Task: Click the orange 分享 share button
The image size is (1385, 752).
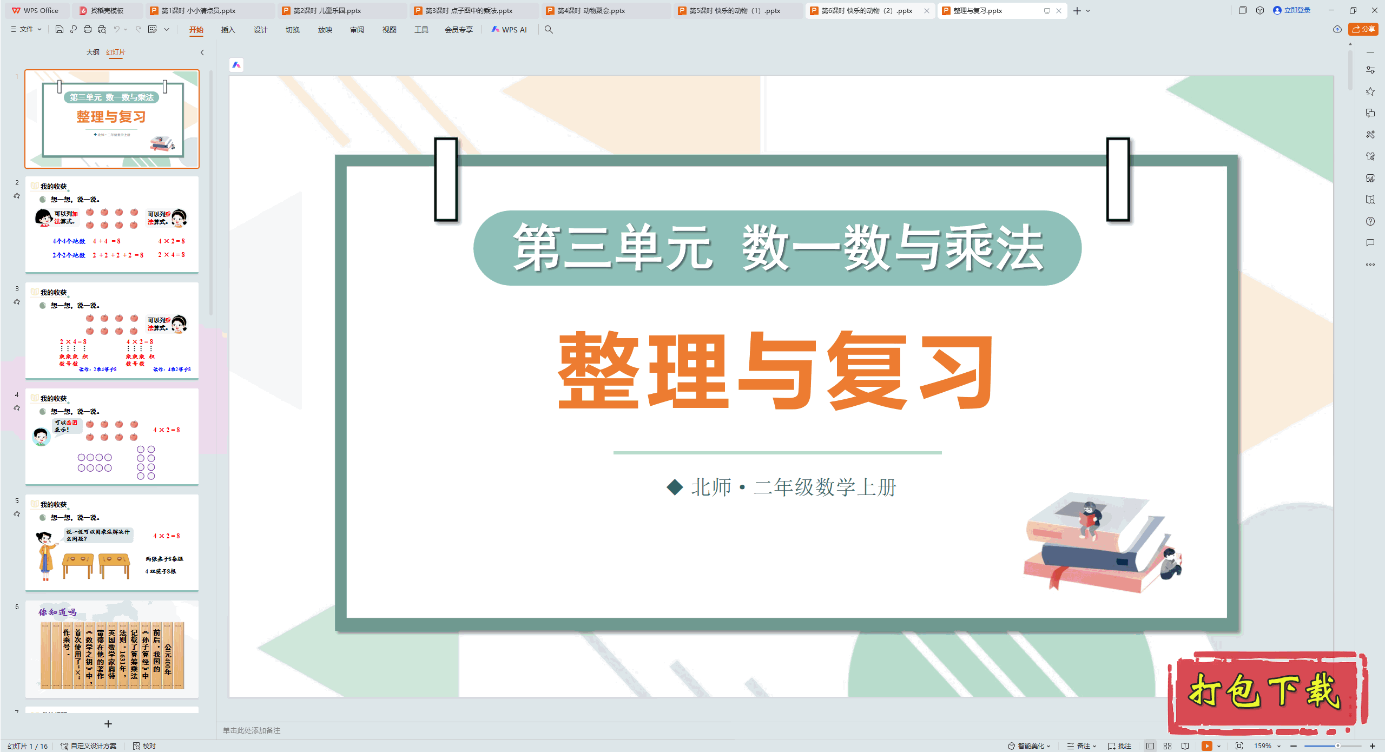Action: click(1363, 29)
